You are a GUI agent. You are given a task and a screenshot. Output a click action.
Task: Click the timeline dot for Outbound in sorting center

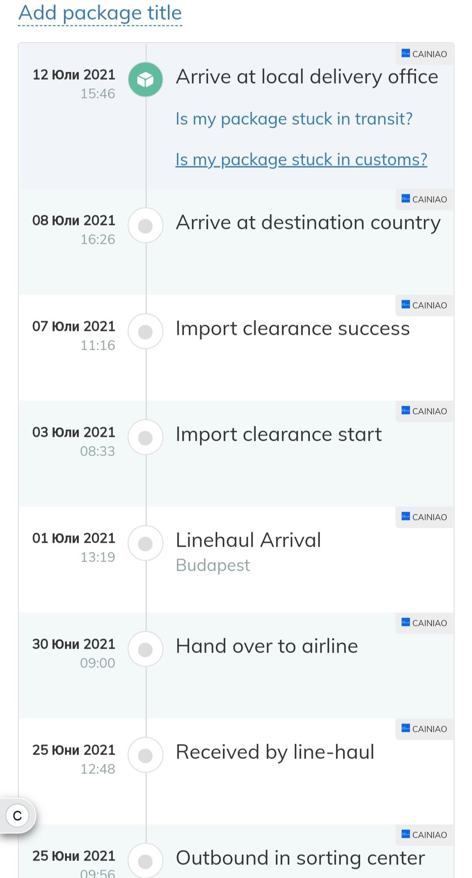pos(146,860)
